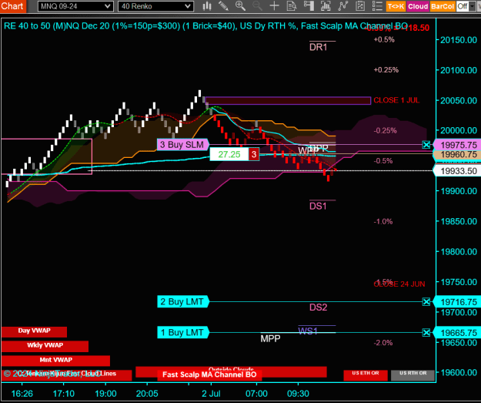This screenshot has height=403, width=481.
Task: Click the CLOSE 24 JUN label
Action: coord(399,284)
